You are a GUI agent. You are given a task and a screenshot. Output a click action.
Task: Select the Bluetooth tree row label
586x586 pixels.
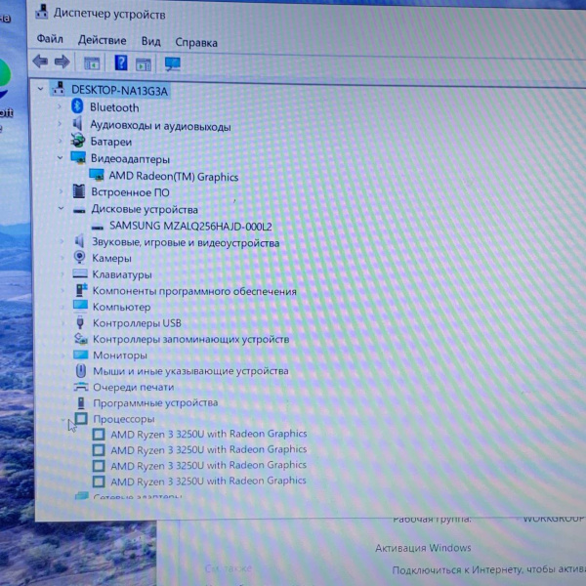tap(114, 107)
